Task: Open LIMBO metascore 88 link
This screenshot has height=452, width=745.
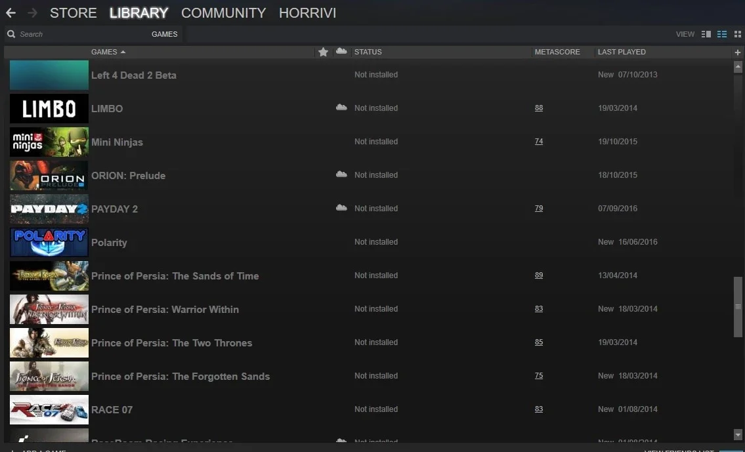Action: pyautogui.click(x=538, y=108)
